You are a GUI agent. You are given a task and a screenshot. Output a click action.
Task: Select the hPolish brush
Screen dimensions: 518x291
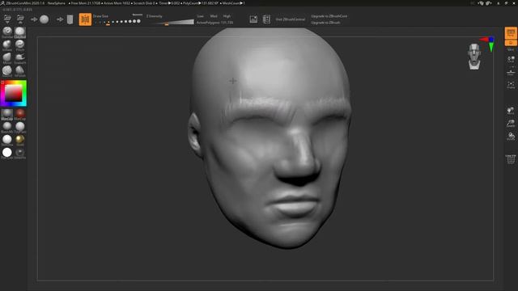19,71
